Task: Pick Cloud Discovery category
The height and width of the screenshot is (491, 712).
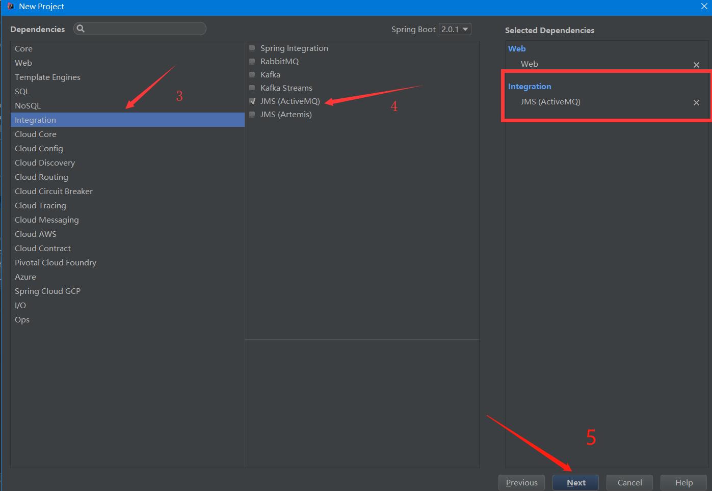Action: click(127, 162)
